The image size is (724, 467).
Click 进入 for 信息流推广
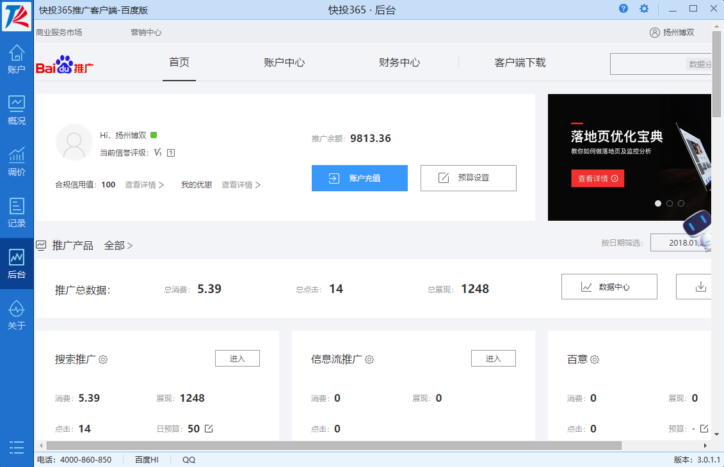493,358
